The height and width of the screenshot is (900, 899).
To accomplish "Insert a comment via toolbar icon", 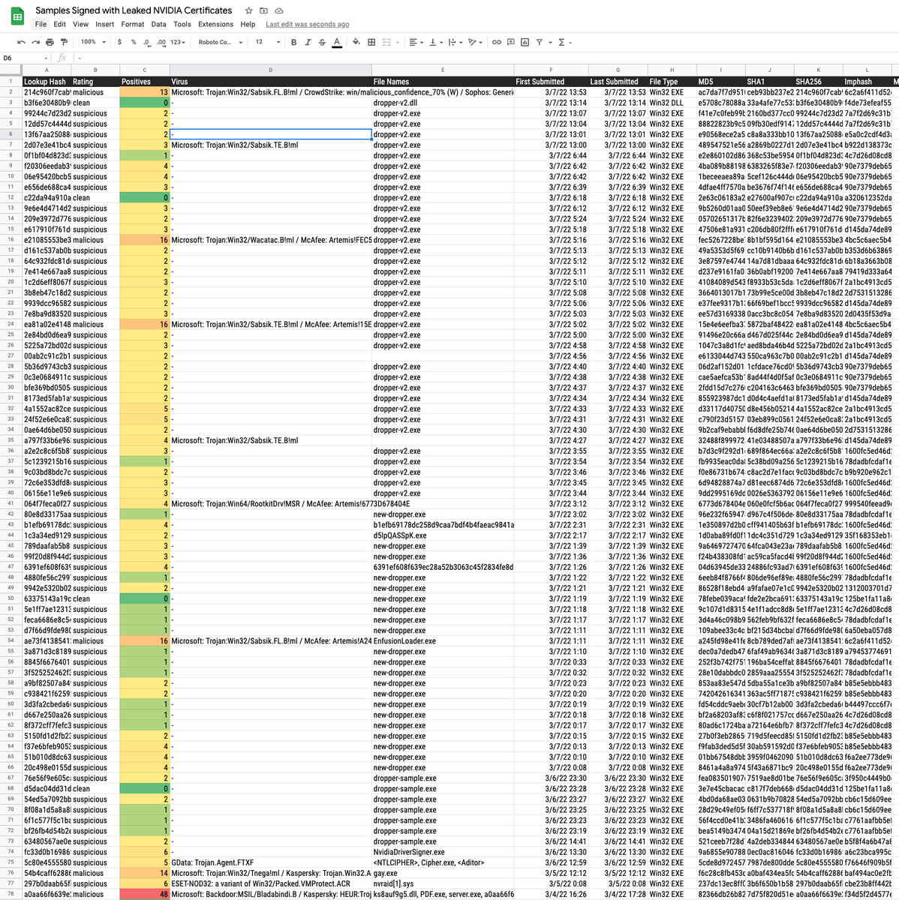I will click(x=510, y=42).
